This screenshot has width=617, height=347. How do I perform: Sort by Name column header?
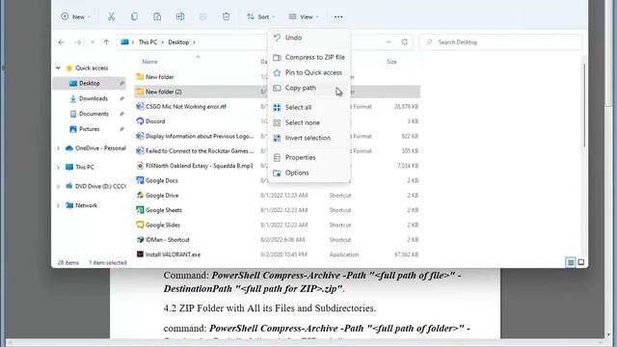(149, 62)
